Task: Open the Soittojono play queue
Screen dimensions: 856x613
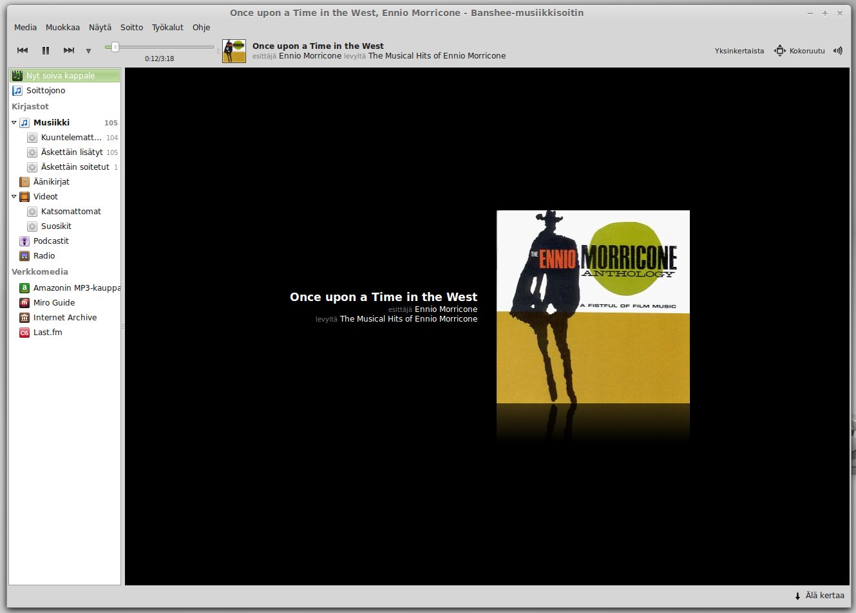Action: (65, 91)
